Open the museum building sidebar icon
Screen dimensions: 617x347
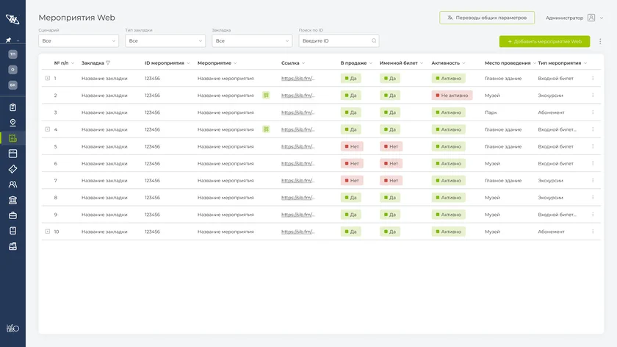point(12,200)
